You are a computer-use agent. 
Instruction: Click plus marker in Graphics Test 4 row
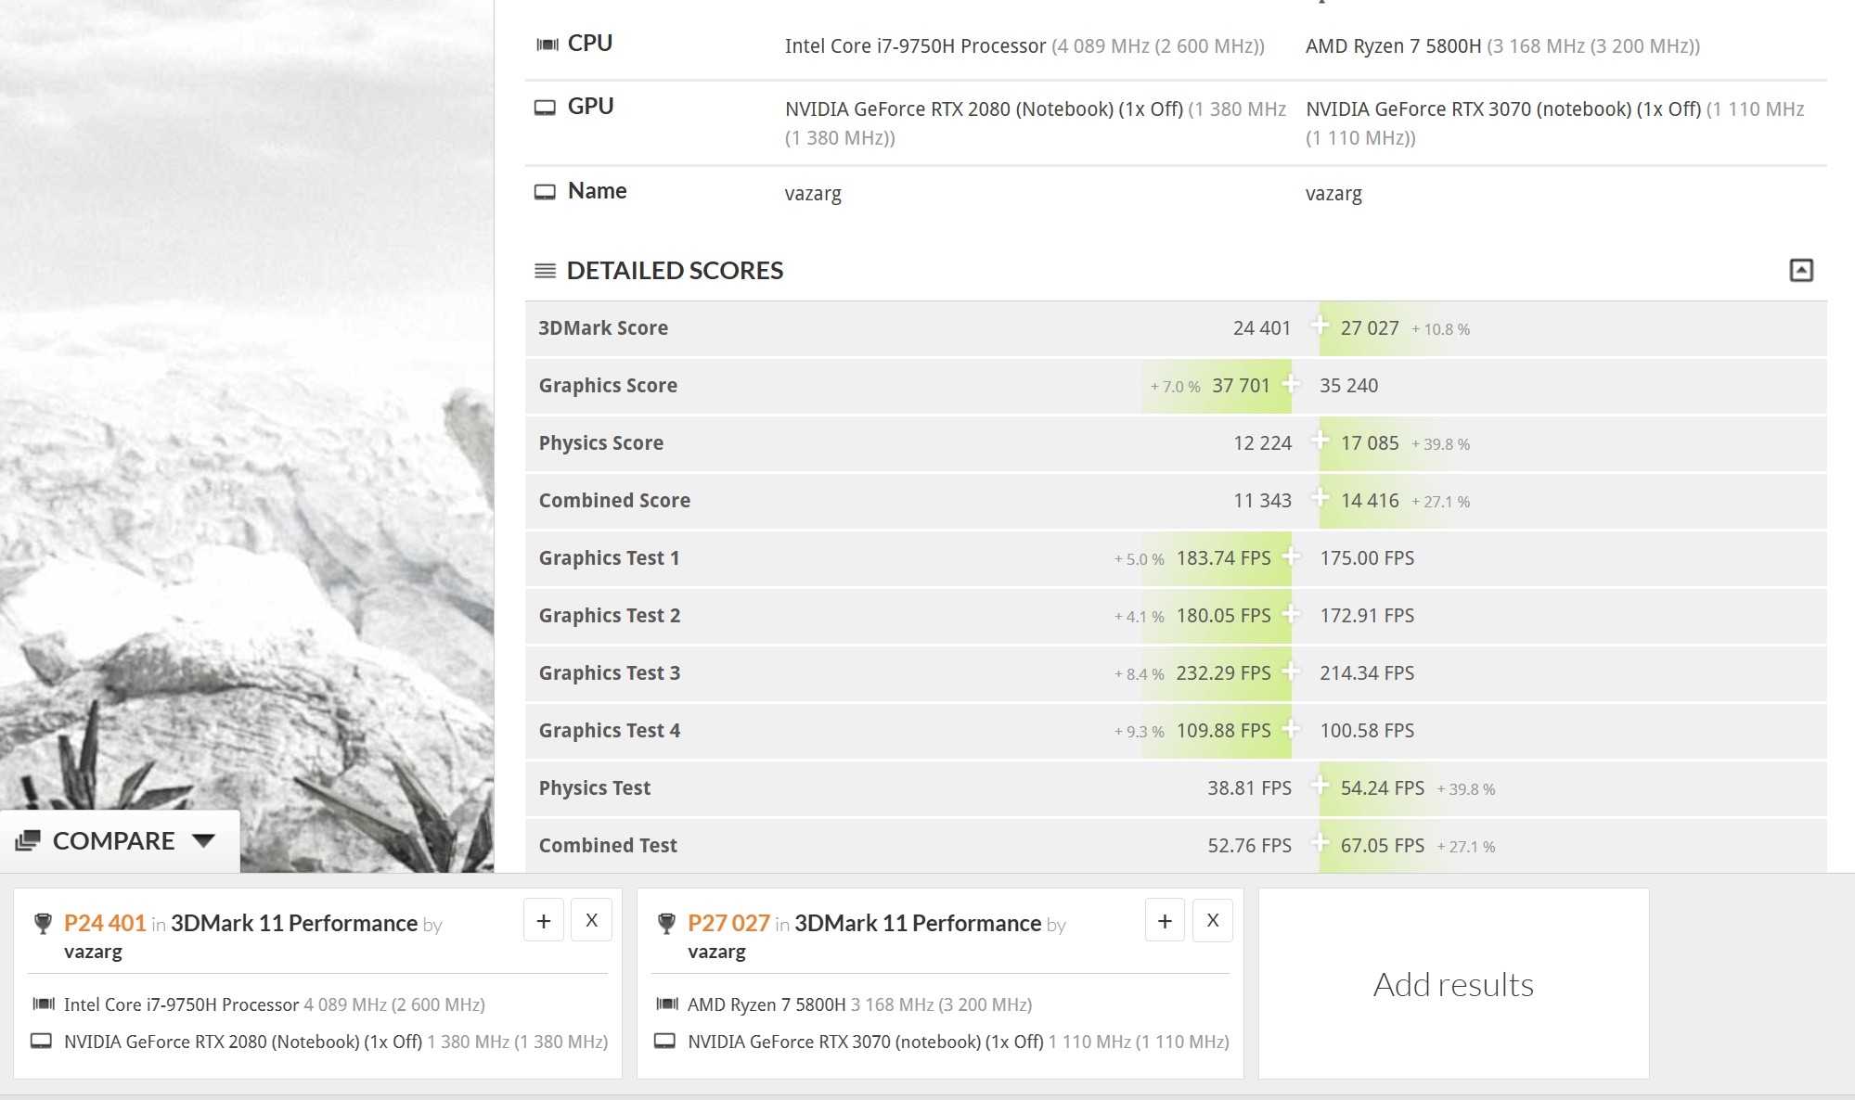click(x=1291, y=728)
